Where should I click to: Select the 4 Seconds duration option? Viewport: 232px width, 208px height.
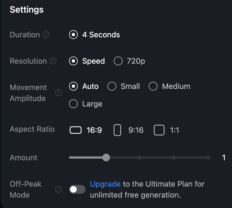[x=73, y=35]
